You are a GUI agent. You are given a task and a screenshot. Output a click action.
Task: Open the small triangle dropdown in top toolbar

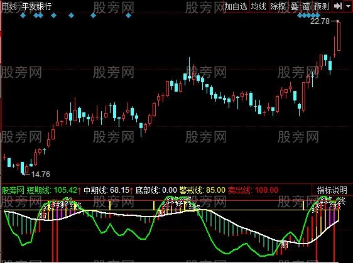point(348,6)
